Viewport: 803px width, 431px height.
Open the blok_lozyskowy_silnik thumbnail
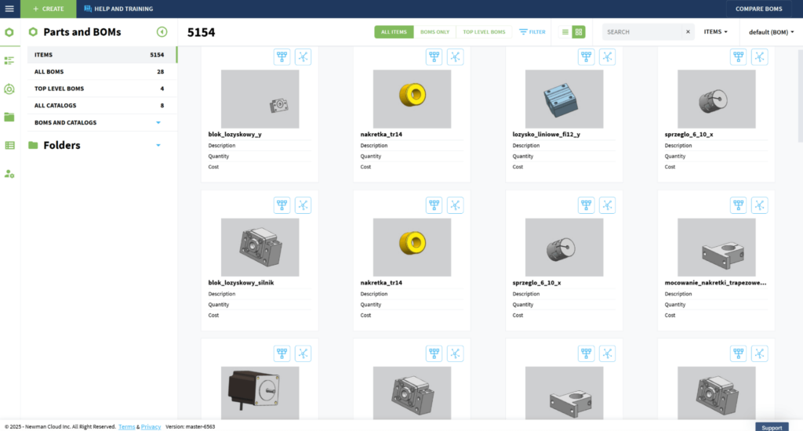point(260,247)
